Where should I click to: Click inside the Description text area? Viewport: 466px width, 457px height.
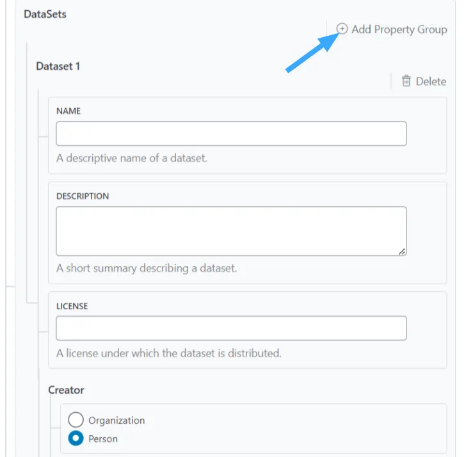pos(231,231)
